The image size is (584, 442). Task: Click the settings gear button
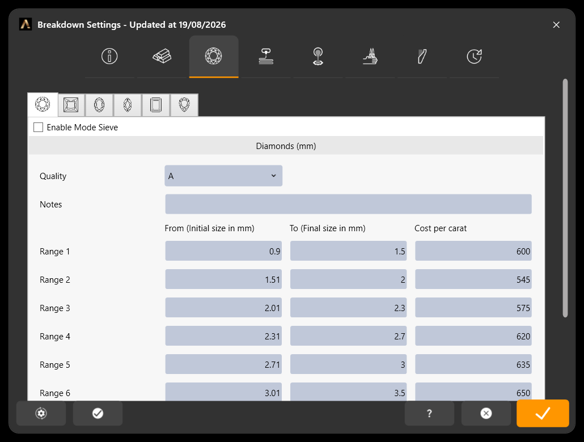pyautogui.click(x=41, y=413)
